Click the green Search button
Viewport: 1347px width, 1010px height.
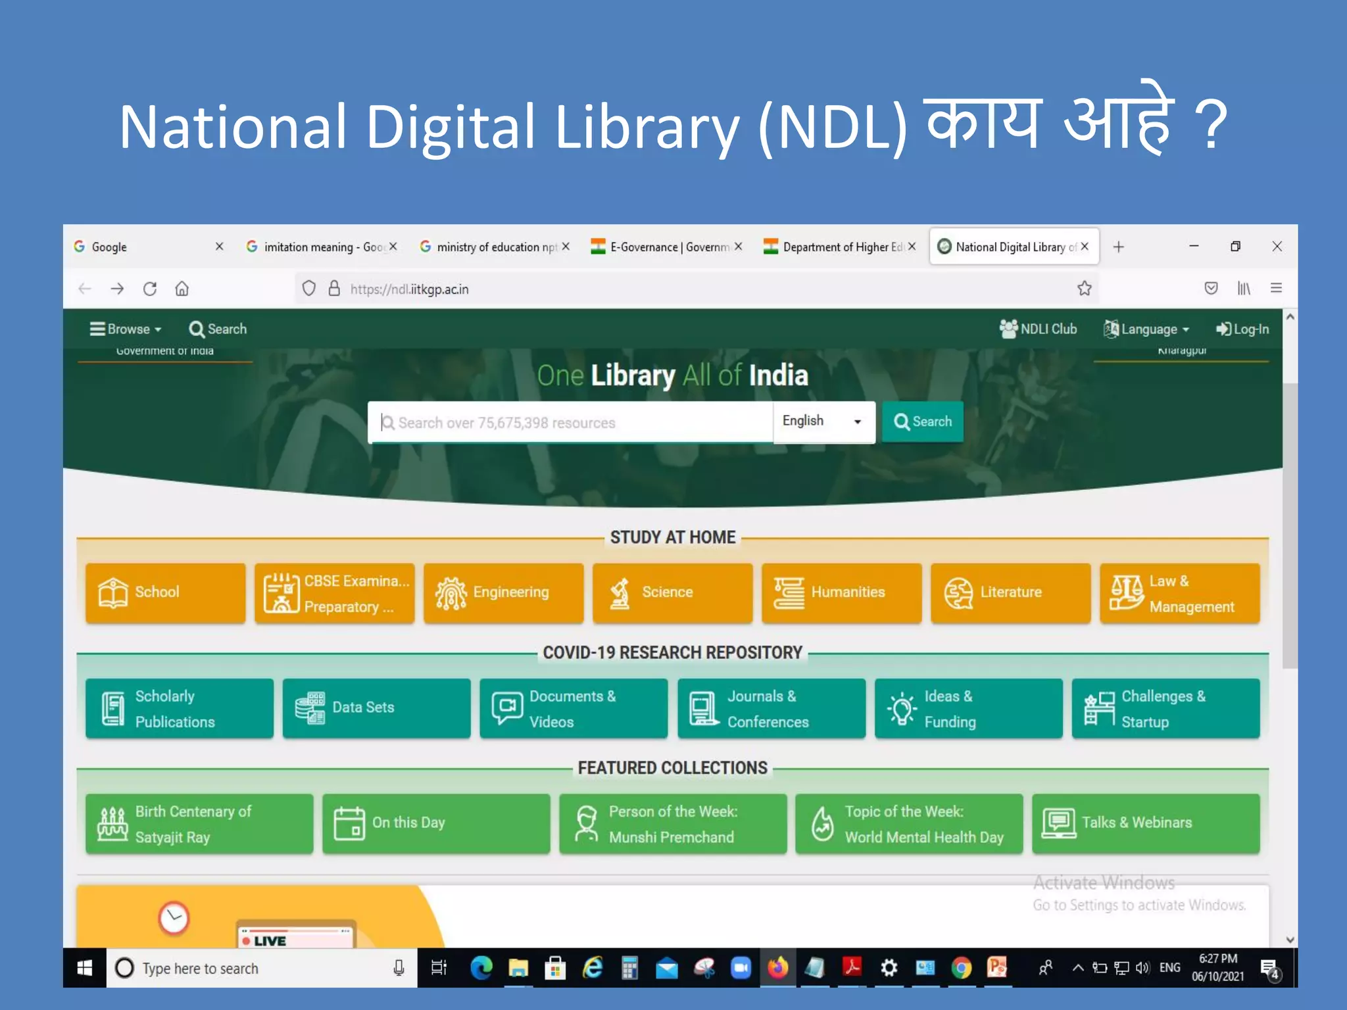click(923, 421)
